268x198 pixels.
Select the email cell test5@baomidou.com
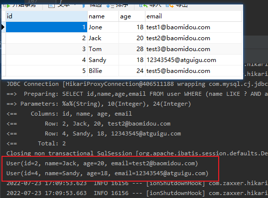pos(193,71)
